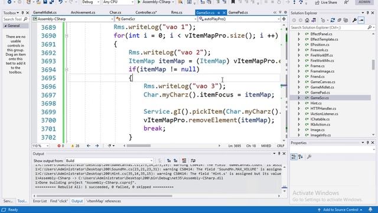Toggle the Preview Selected Items button
The image size is (378, 213).
(361, 20)
